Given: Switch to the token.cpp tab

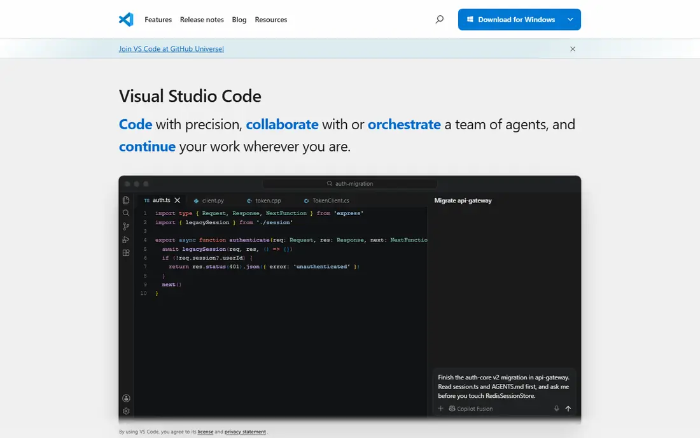Looking at the screenshot, I should coord(264,201).
